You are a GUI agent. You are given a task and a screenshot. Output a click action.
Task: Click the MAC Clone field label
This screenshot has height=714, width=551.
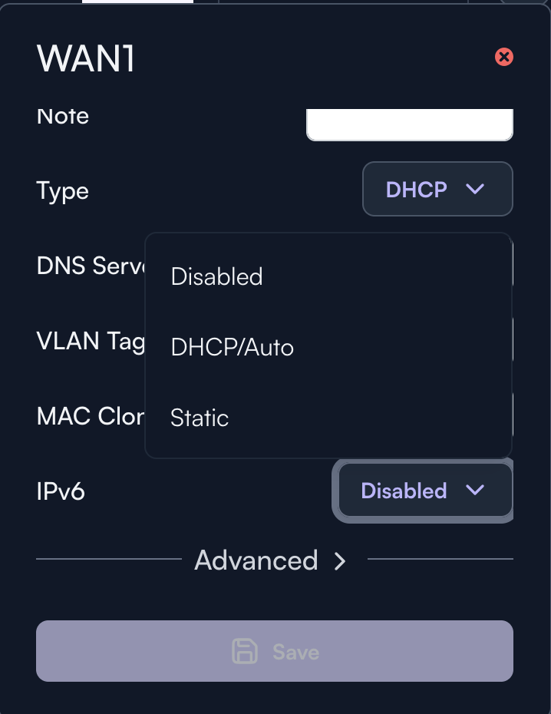coord(91,416)
